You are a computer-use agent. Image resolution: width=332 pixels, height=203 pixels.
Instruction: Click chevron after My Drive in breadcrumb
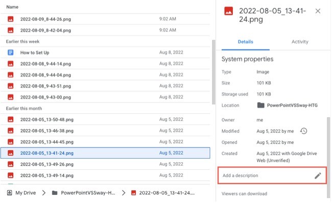pyautogui.click(x=44, y=193)
